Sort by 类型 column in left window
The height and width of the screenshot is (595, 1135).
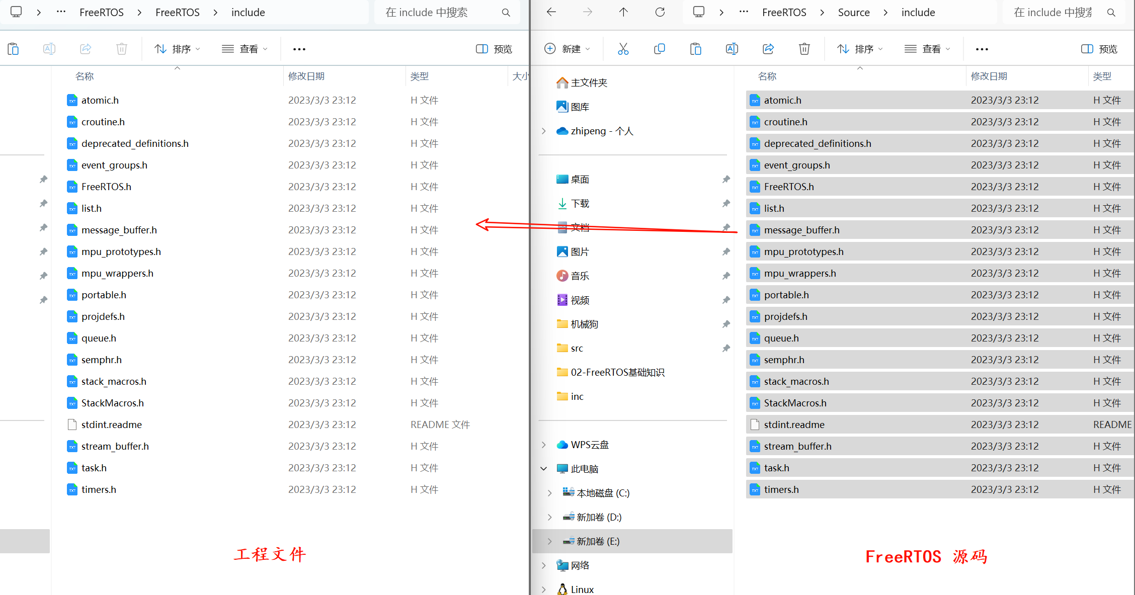(x=419, y=76)
